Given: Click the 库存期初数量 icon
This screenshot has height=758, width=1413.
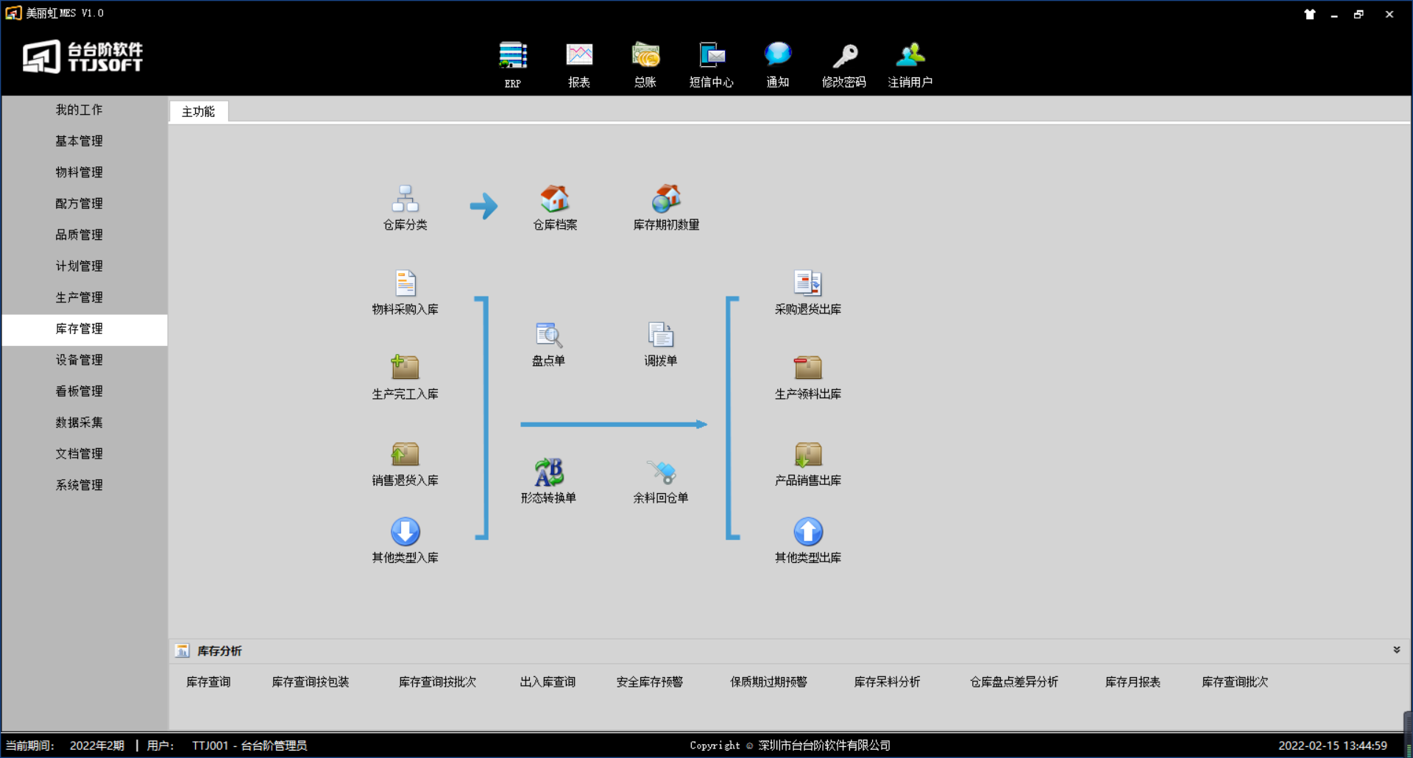Looking at the screenshot, I should pos(666,199).
